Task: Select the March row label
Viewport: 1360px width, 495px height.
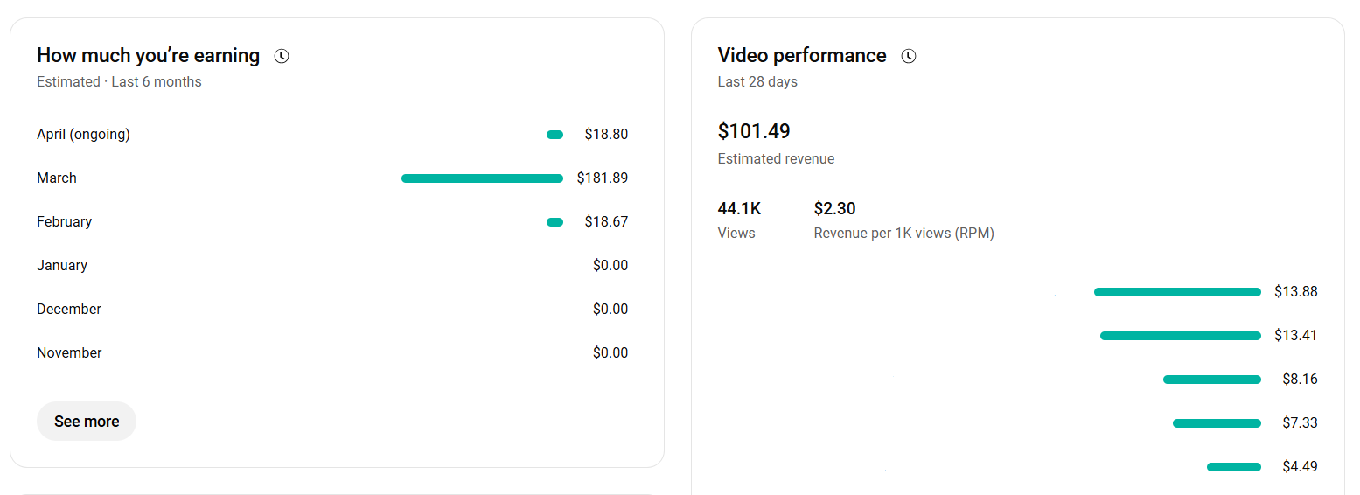Action: click(x=57, y=178)
